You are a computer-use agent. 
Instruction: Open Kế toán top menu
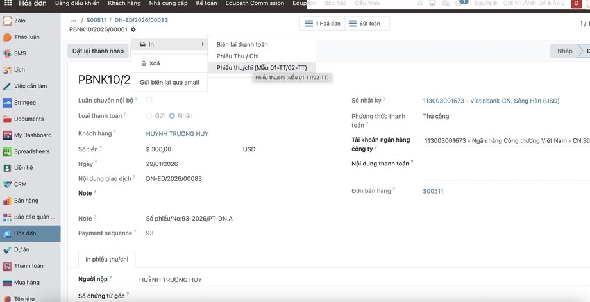click(x=206, y=3)
